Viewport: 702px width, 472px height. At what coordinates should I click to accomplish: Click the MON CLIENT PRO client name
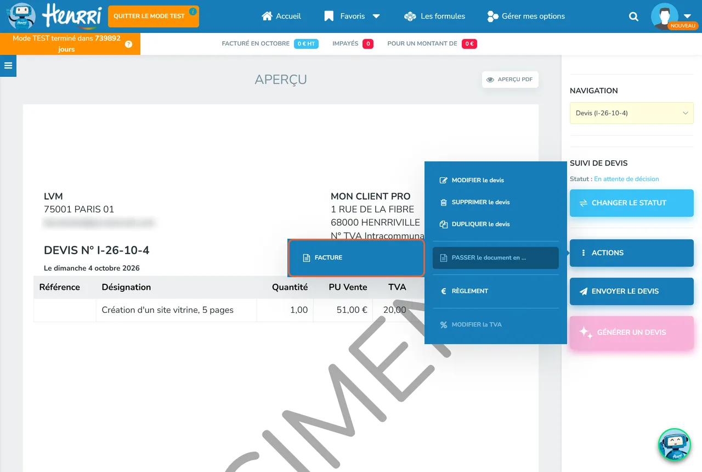coord(370,196)
